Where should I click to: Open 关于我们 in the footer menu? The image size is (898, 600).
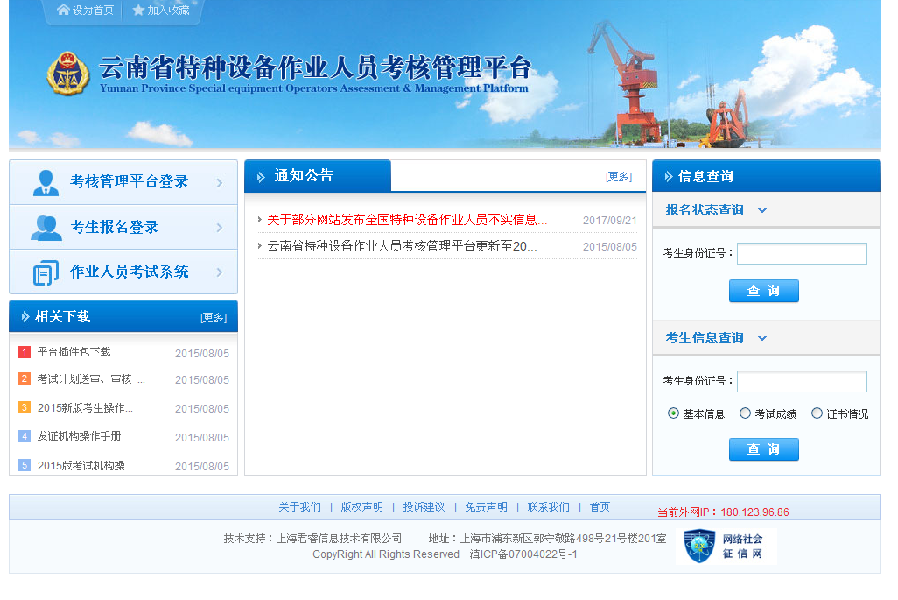(x=299, y=507)
